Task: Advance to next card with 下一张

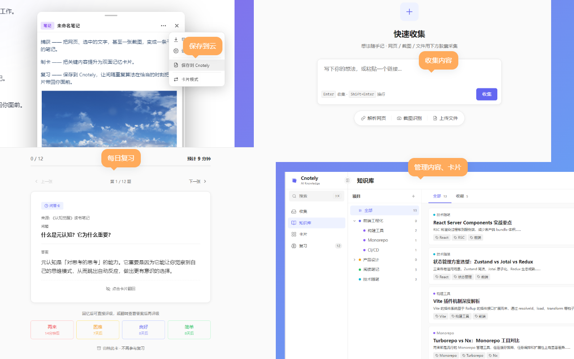Action: click(x=198, y=181)
